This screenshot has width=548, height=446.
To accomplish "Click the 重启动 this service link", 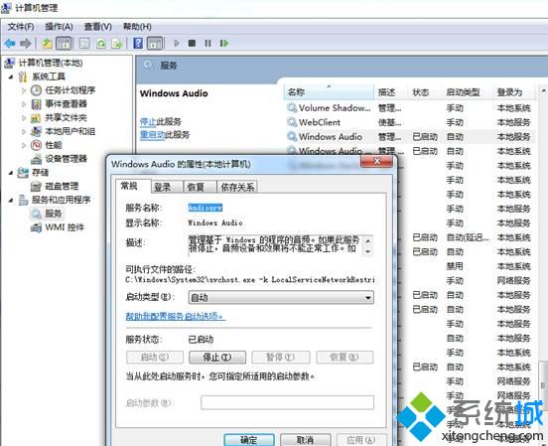I will click(x=152, y=135).
